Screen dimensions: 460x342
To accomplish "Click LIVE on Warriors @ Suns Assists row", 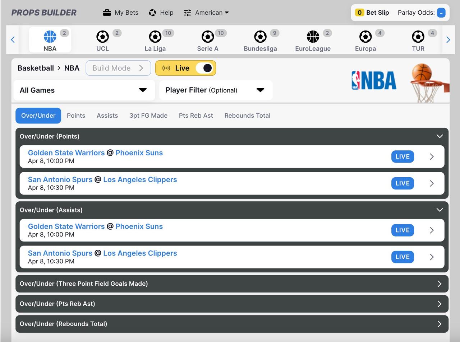I will tap(402, 230).
